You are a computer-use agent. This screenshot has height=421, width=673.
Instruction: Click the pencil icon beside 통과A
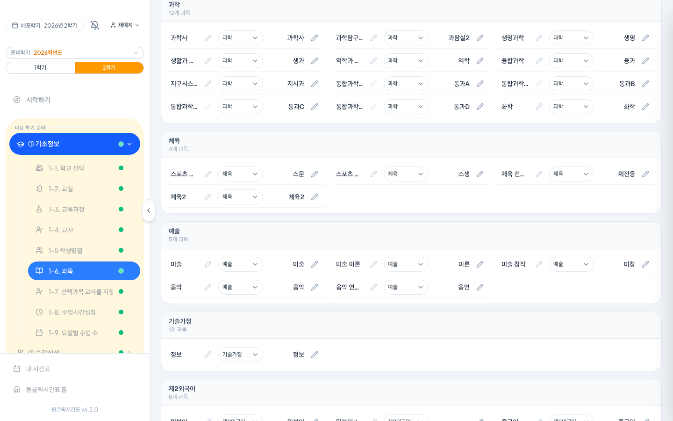tap(480, 84)
